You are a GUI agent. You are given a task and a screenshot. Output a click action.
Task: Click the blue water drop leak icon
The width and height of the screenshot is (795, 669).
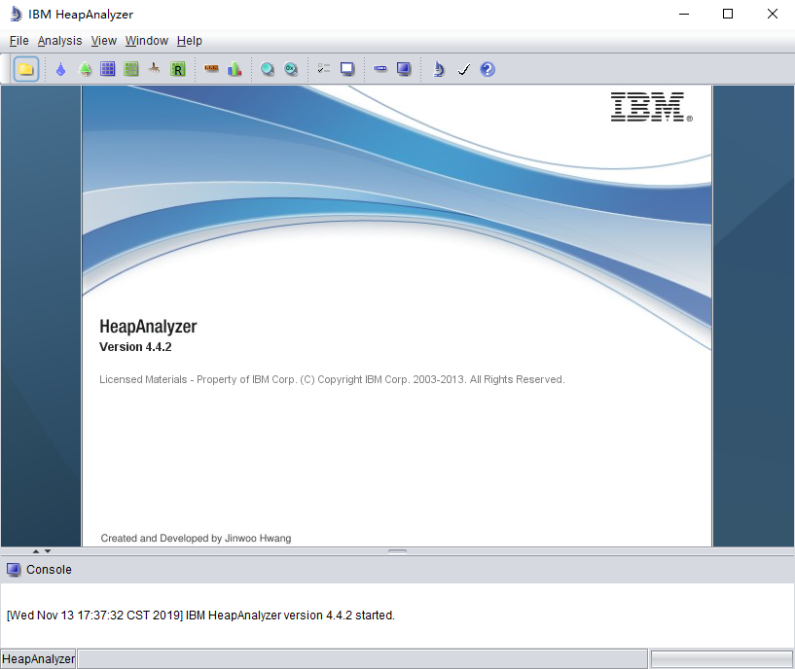tap(61, 69)
